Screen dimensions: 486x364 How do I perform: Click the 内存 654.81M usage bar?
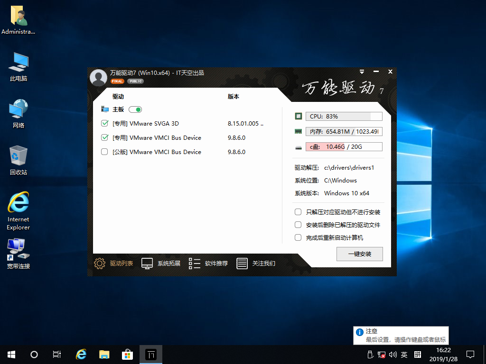(x=344, y=132)
